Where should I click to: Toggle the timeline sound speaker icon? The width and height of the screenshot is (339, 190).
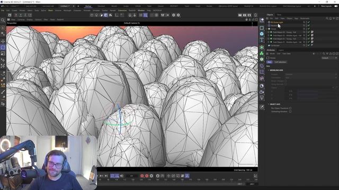pyautogui.click(x=122, y=176)
